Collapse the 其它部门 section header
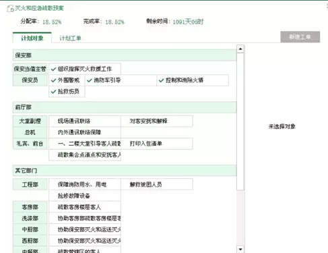328x253 pixels. click(x=125, y=171)
